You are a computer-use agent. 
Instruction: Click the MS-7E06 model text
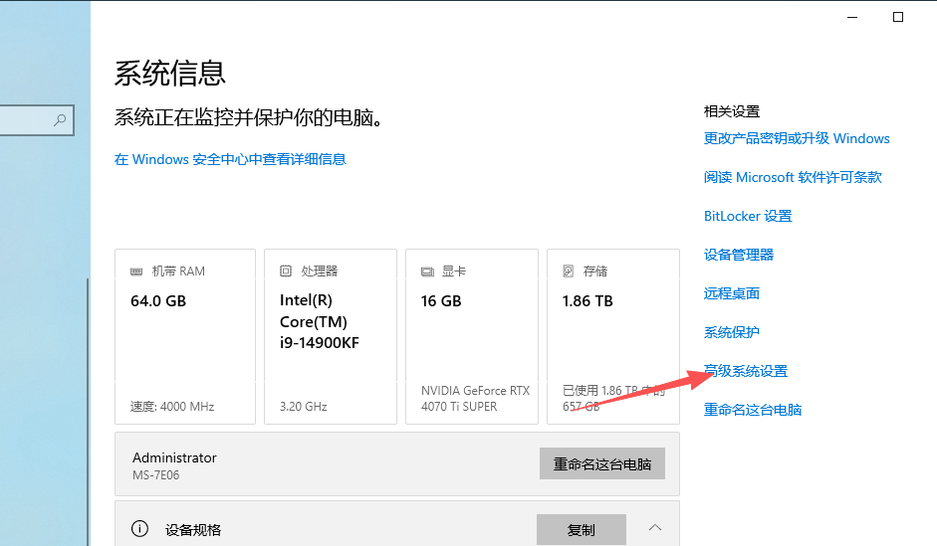(x=156, y=475)
